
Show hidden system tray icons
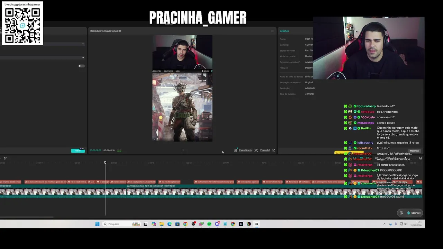(x=384, y=224)
